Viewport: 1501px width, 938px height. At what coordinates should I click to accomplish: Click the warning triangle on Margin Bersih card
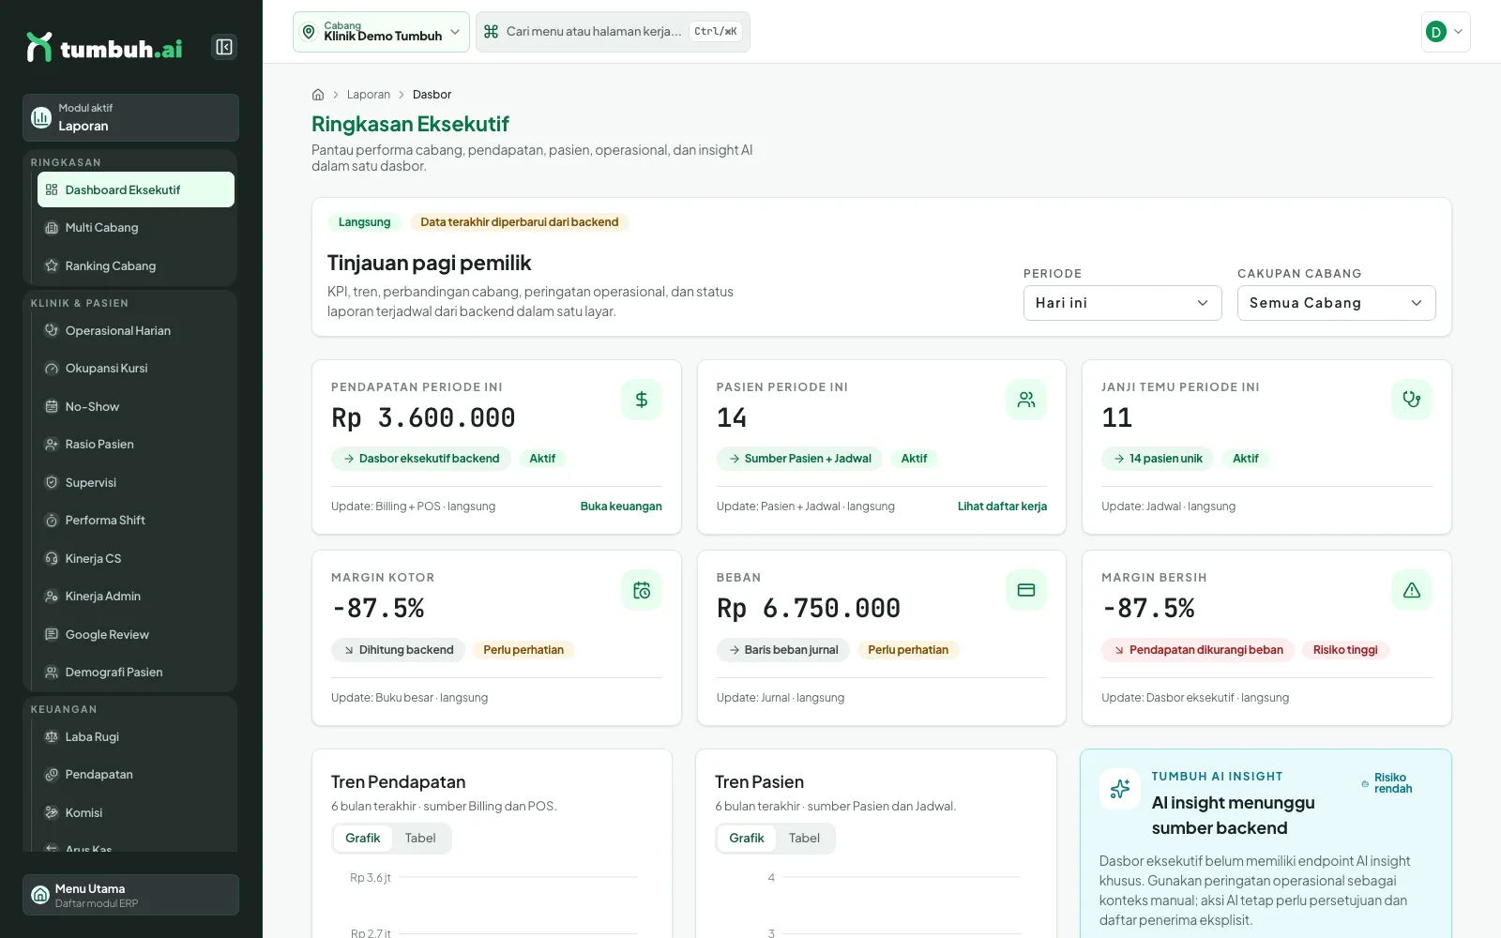[x=1412, y=590]
